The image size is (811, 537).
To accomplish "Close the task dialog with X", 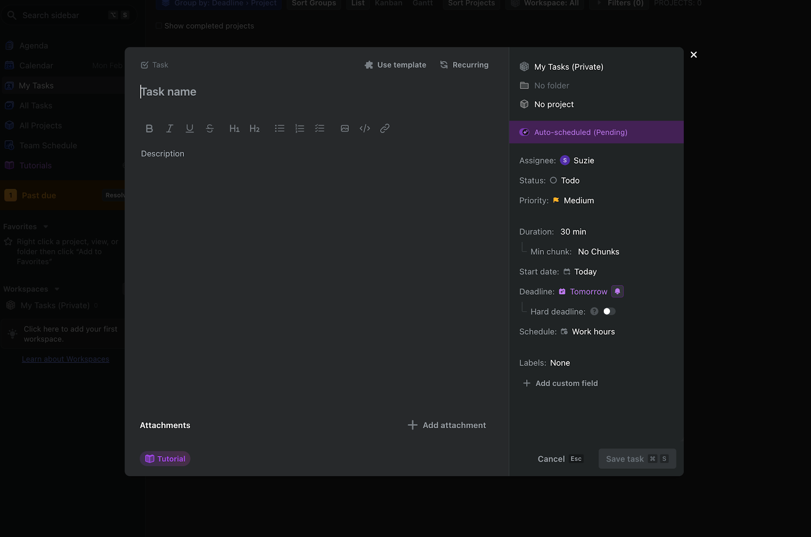I will (694, 55).
